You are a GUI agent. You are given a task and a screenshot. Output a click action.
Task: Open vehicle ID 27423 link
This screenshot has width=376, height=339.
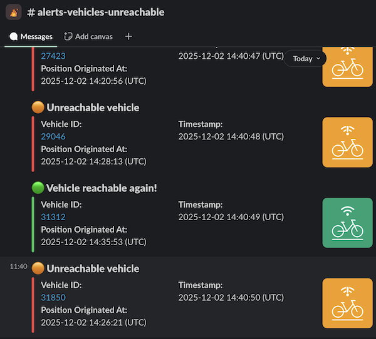[x=53, y=56]
